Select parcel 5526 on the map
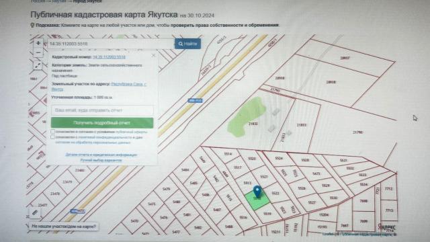This screenshot has height=242, width=430. tap(302, 188)
